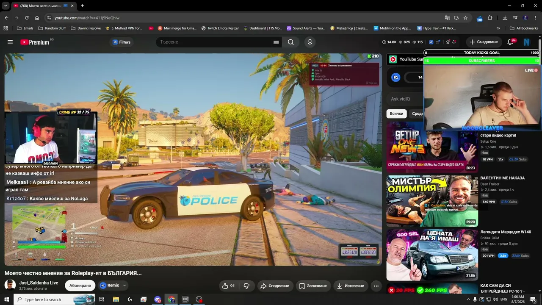Viewport: 542px width, 305px height.
Task: Open the Chrome three-dot menu
Action: point(536,18)
